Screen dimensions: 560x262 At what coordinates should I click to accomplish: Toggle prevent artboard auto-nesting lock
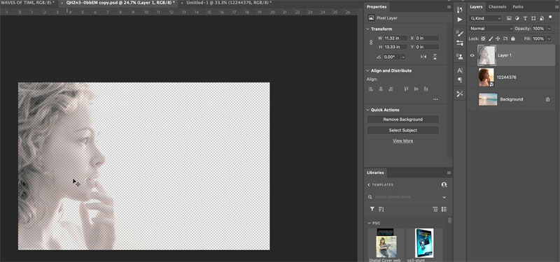(x=505, y=38)
